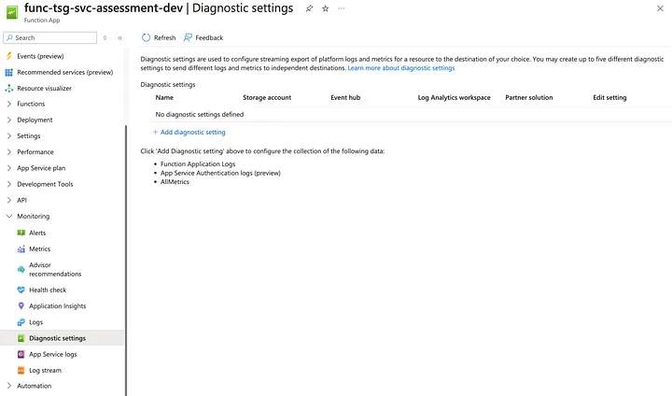Viewport: 672px width, 396px height.
Task: Click the sidebar vertical scrollbar
Action: (126, 260)
